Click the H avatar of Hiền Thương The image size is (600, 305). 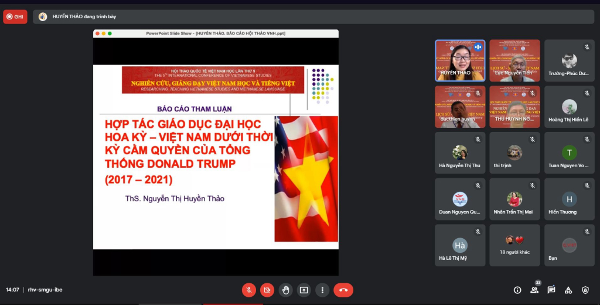[570, 199]
